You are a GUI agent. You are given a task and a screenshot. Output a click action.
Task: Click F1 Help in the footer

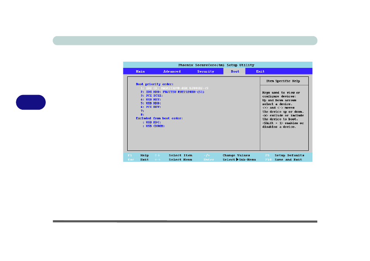[x=138, y=155]
